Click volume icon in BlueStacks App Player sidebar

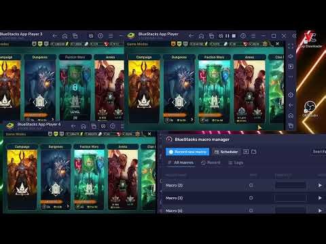(x=291, y=56)
